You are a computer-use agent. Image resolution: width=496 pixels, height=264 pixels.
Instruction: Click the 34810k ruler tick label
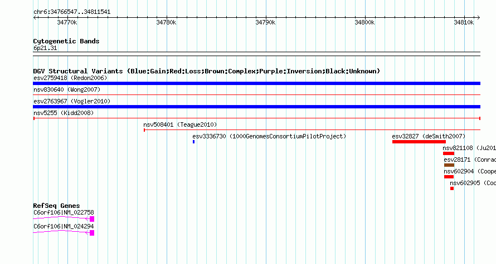(464, 22)
